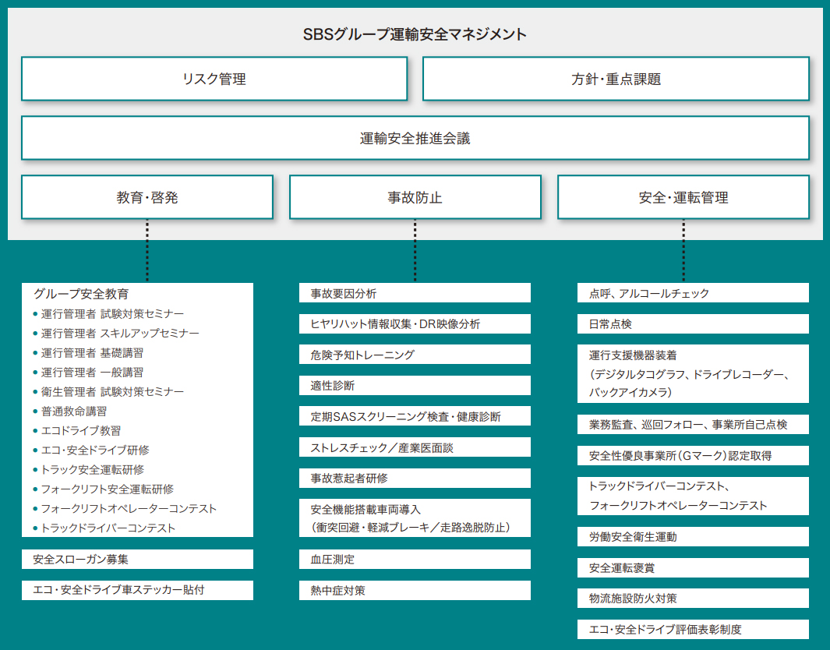Select the 安全・運転管理 box
The height and width of the screenshot is (650, 830).
(683, 197)
